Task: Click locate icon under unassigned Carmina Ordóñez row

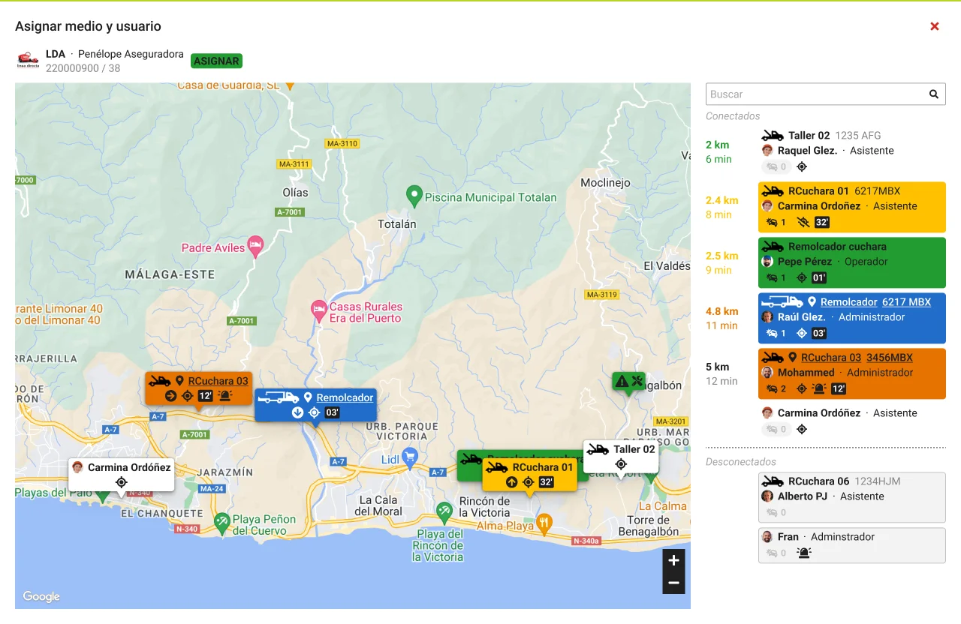Action: tap(802, 430)
